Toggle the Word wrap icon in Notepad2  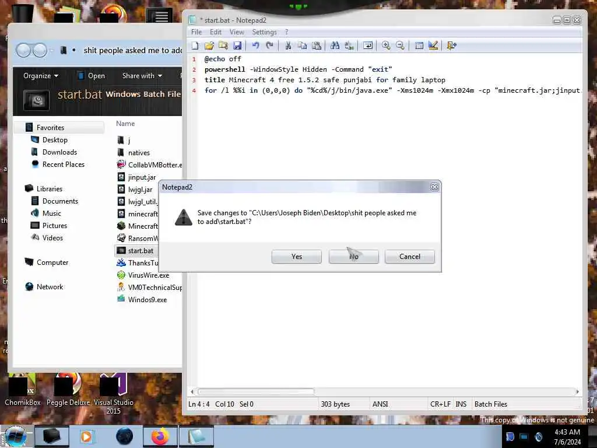click(368, 45)
